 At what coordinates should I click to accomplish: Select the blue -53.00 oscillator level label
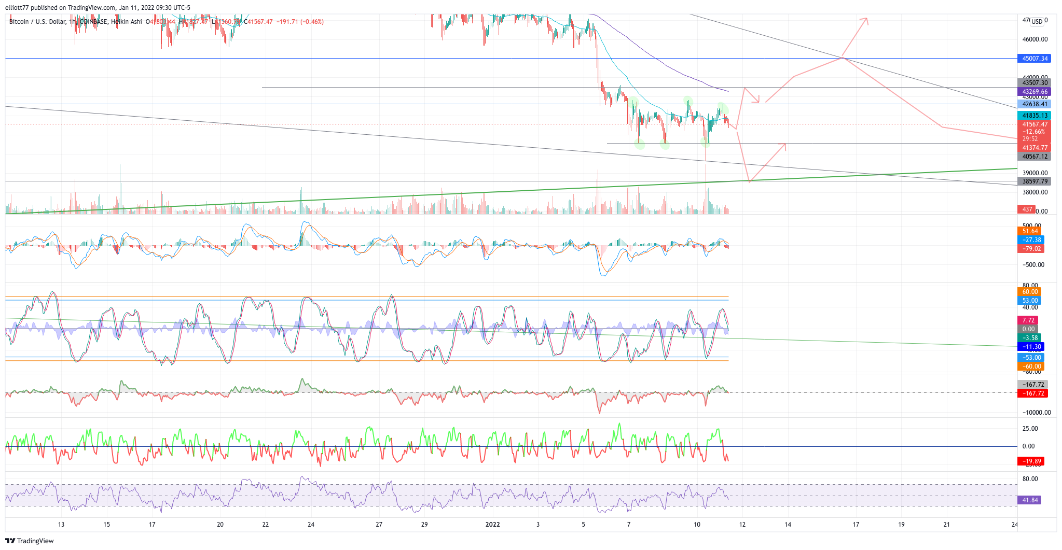tap(1031, 358)
